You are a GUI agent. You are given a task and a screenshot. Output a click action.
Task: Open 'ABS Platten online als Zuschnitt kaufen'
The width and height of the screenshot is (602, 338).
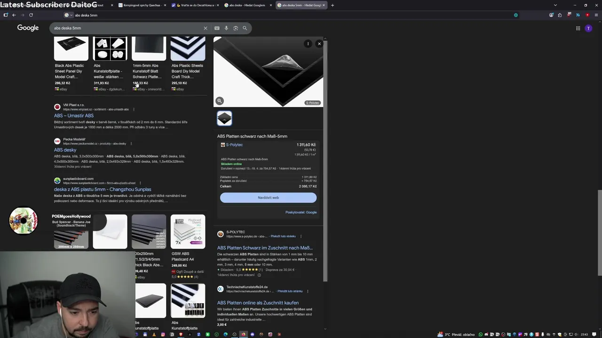(258, 303)
